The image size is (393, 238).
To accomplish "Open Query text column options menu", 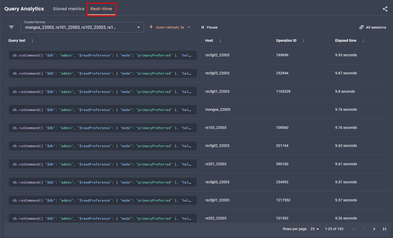I will point(32,41).
